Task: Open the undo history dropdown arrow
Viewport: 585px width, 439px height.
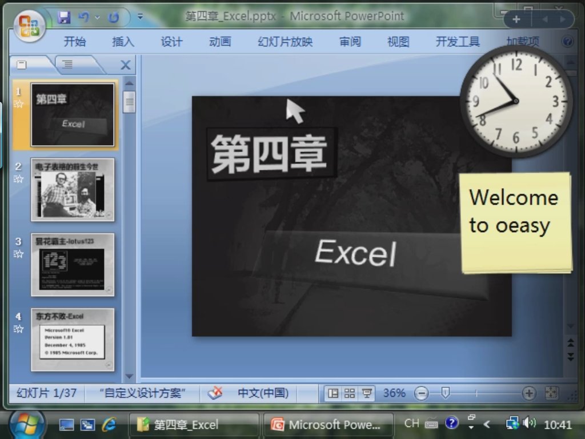Action: click(97, 17)
